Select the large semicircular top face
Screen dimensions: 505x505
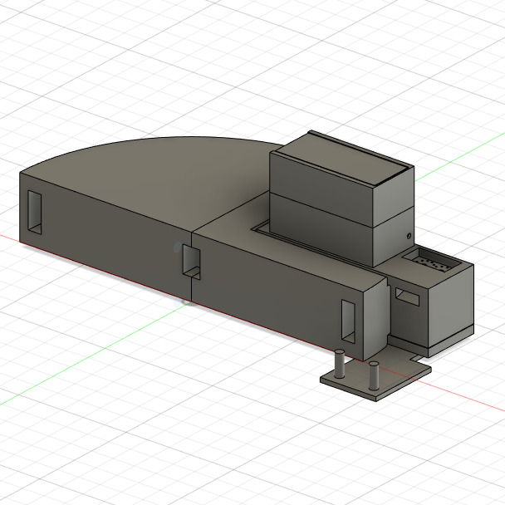(x=154, y=180)
